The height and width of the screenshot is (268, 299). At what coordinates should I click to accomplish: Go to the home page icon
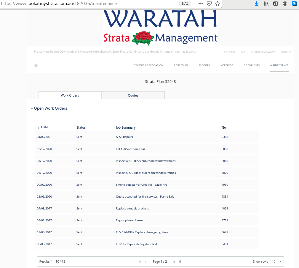(36, 65)
